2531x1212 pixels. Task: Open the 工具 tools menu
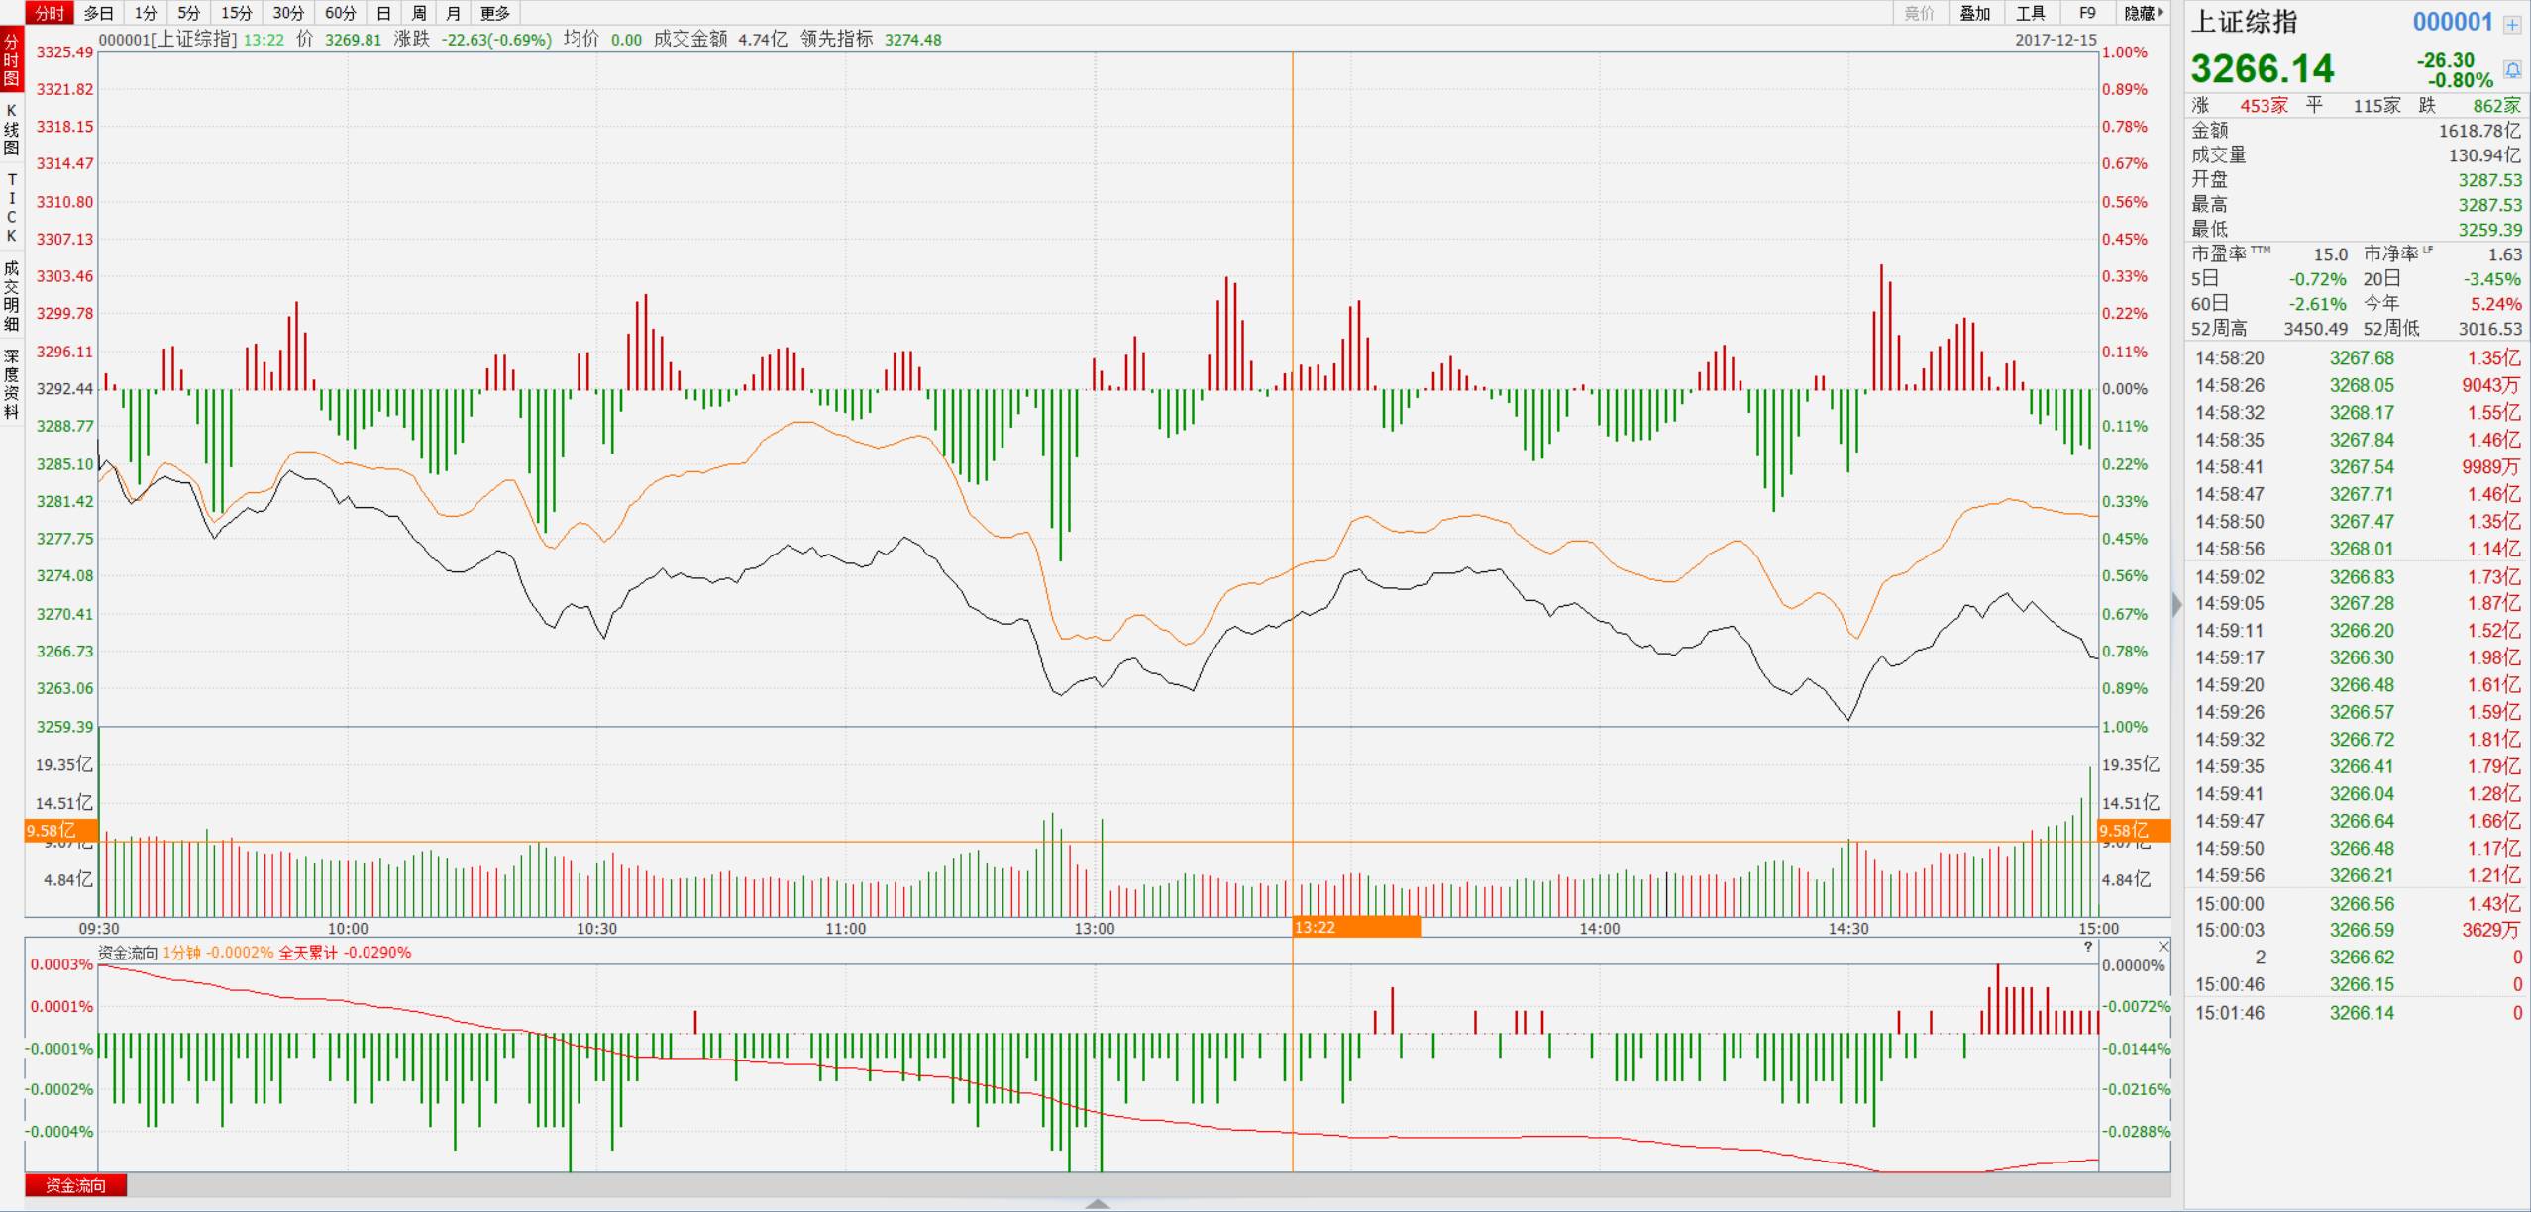[x=2030, y=13]
